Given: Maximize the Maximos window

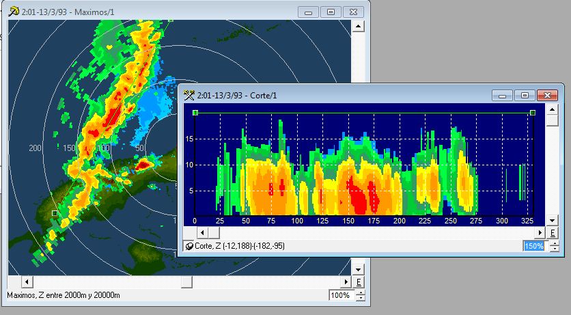Looking at the screenshot, I should (331, 12).
